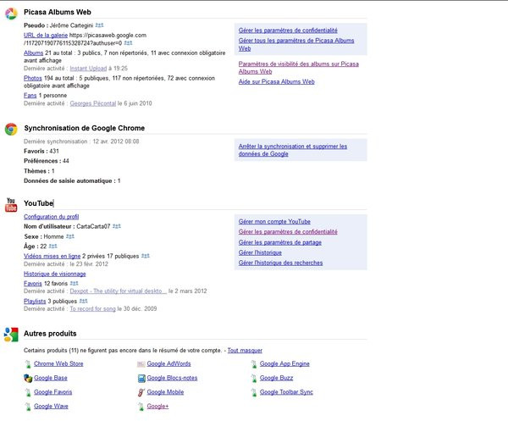The image size is (508, 421).
Task: Open Gérer mon compte YouTube
Action: [274, 221]
